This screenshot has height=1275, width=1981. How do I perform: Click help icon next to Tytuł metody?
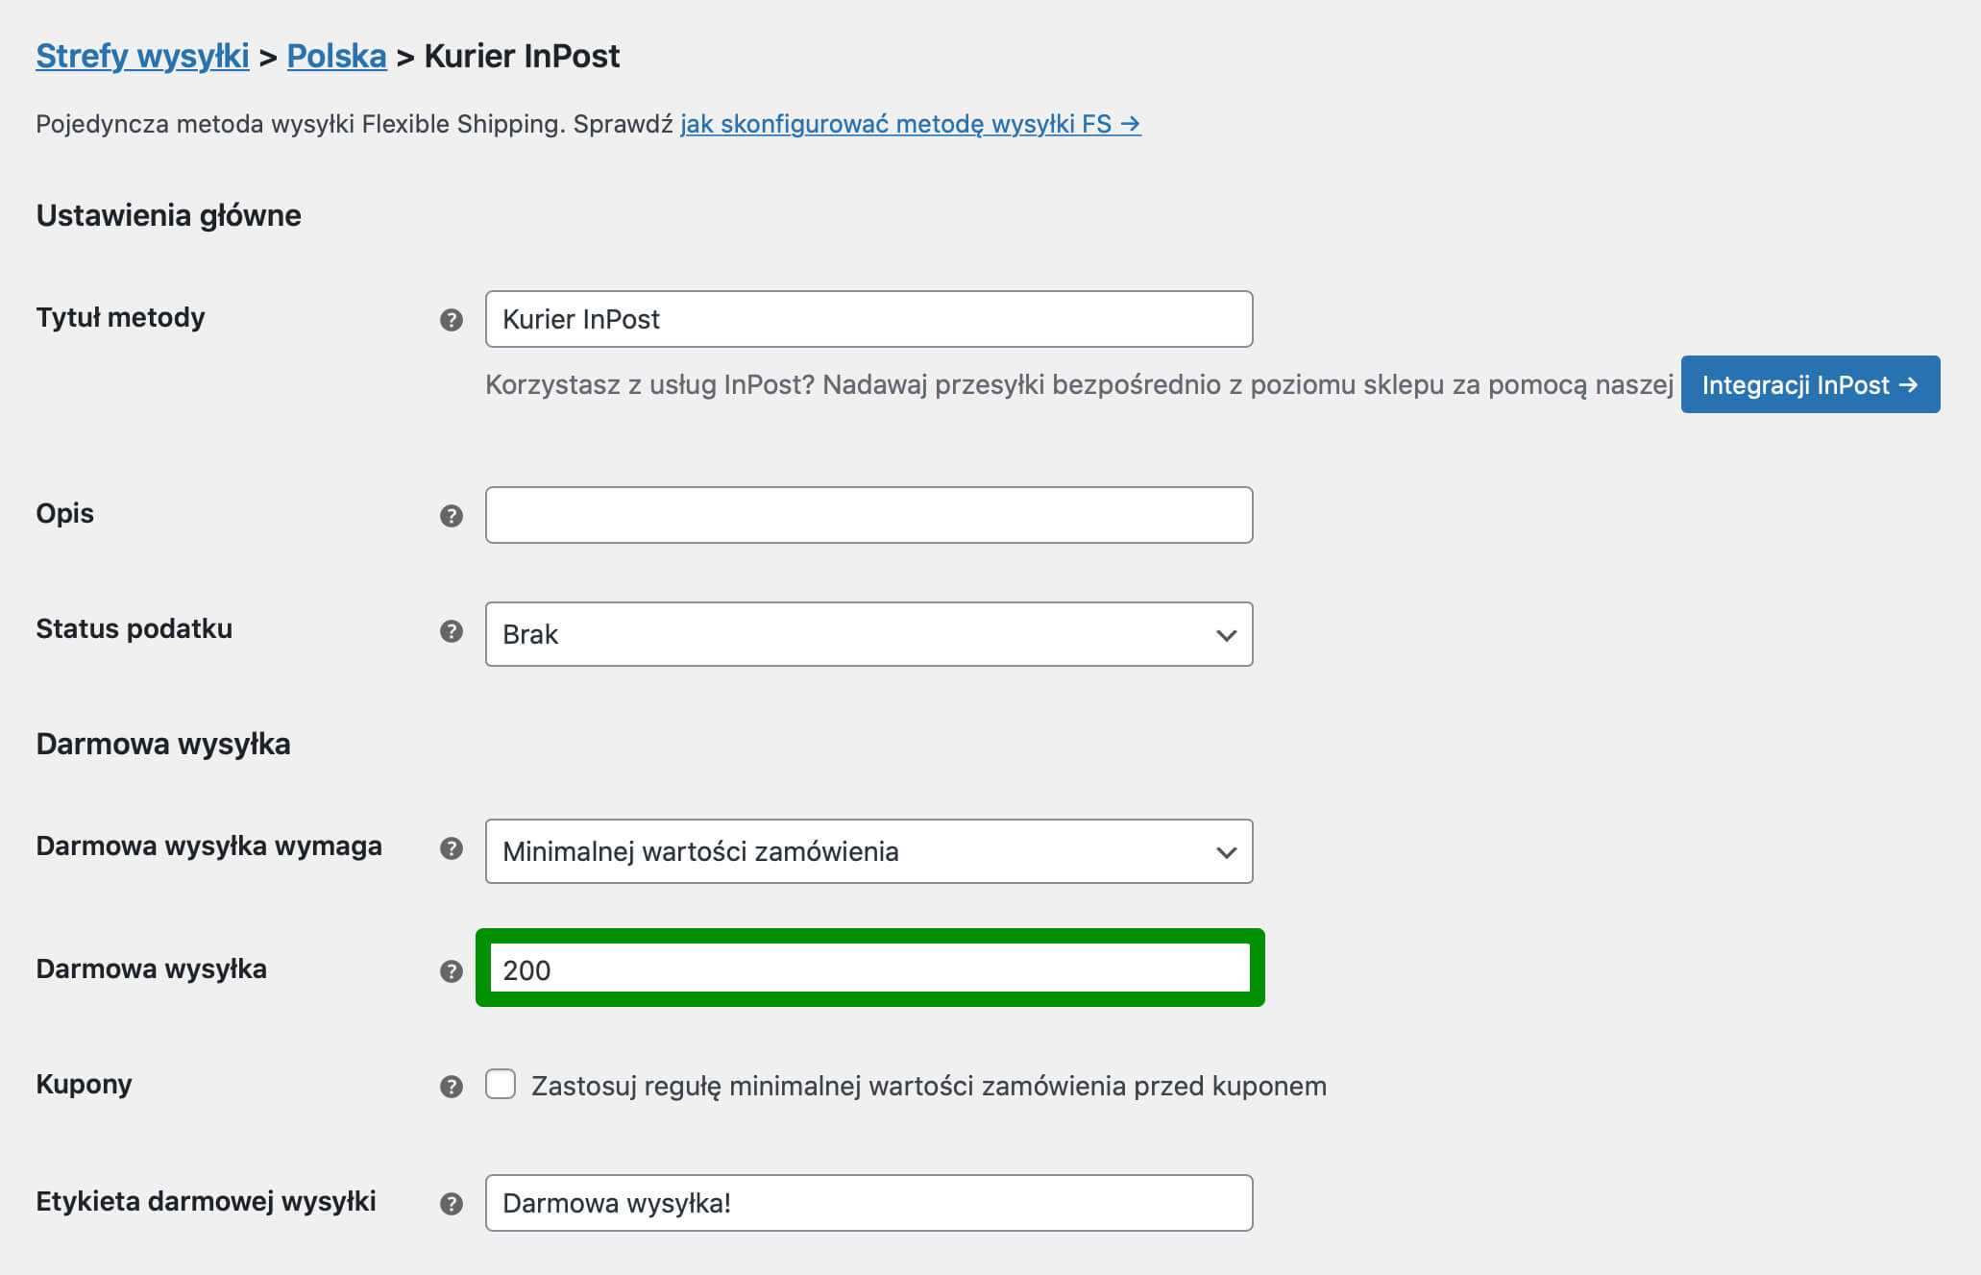coord(452,320)
